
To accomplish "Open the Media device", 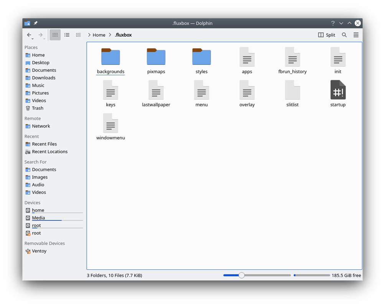I will tap(54, 218).
